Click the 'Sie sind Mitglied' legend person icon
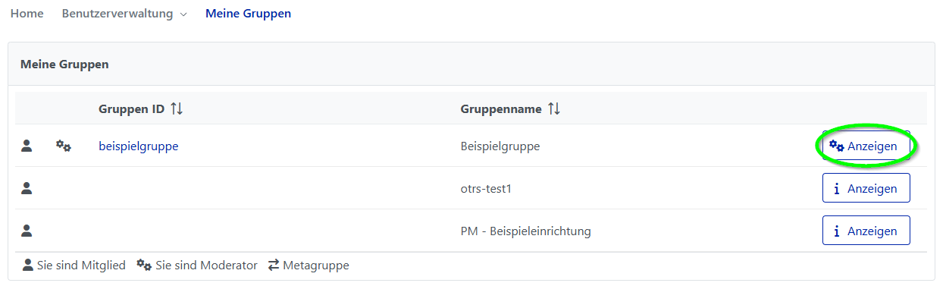The width and height of the screenshot is (946, 286). [28, 266]
